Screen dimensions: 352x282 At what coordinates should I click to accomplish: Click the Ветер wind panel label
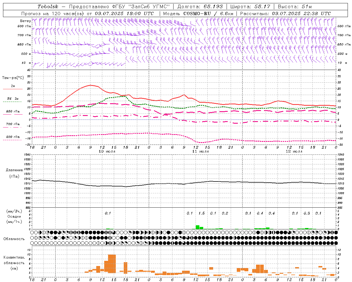click(25, 21)
